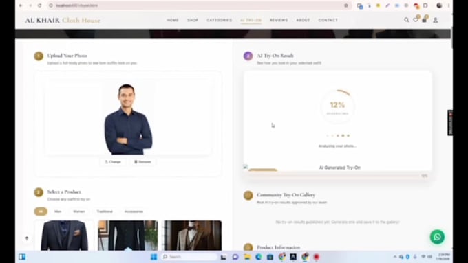This screenshot has height=263, width=468.
Task: Filter products by Men
Action: (58, 211)
